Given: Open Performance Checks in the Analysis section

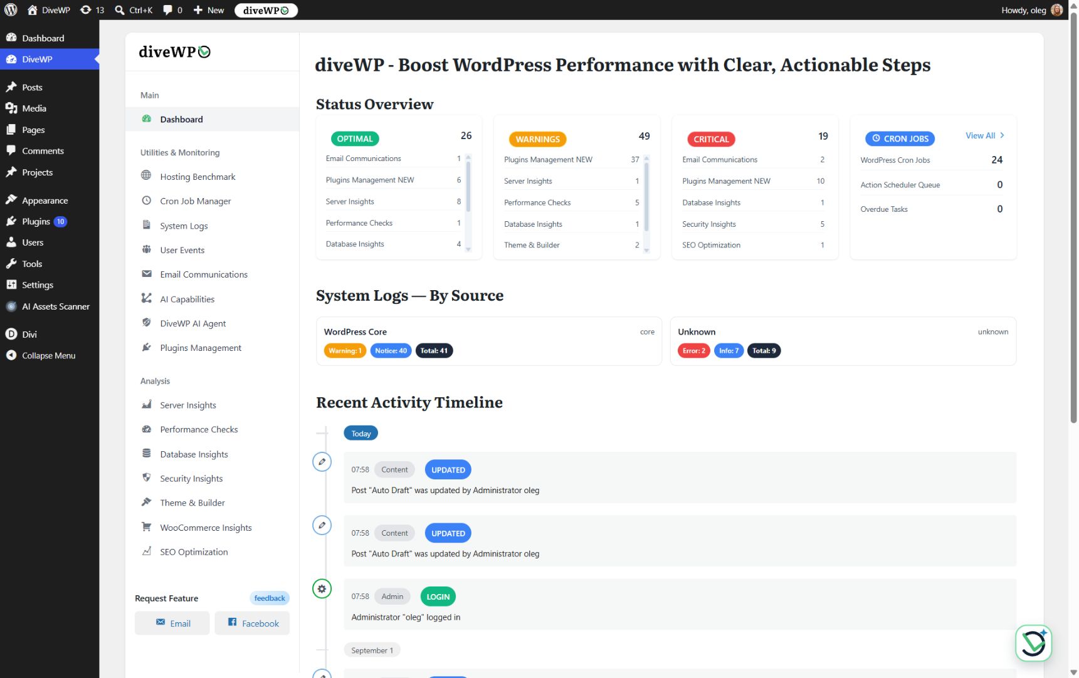Looking at the screenshot, I should [x=212, y=429].
